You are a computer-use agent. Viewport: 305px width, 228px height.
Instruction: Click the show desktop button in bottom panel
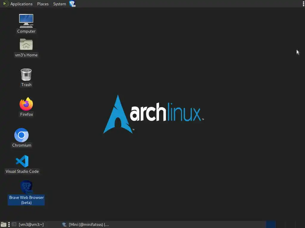tap(4, 224)
